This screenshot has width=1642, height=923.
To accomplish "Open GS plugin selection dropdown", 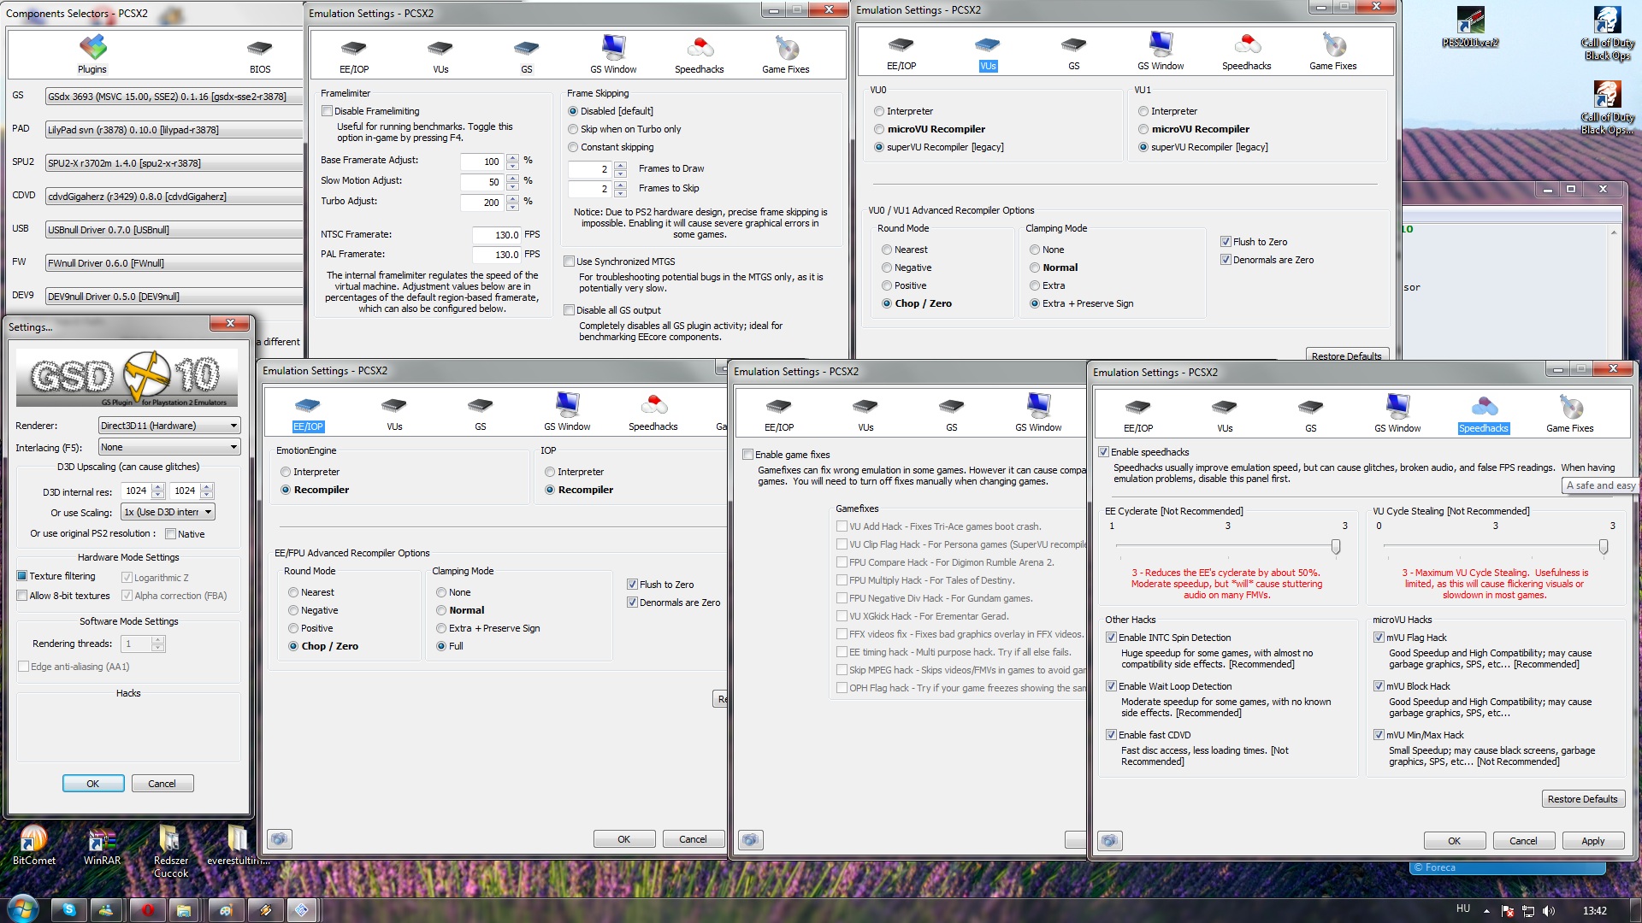I will (x=174, y=97).
